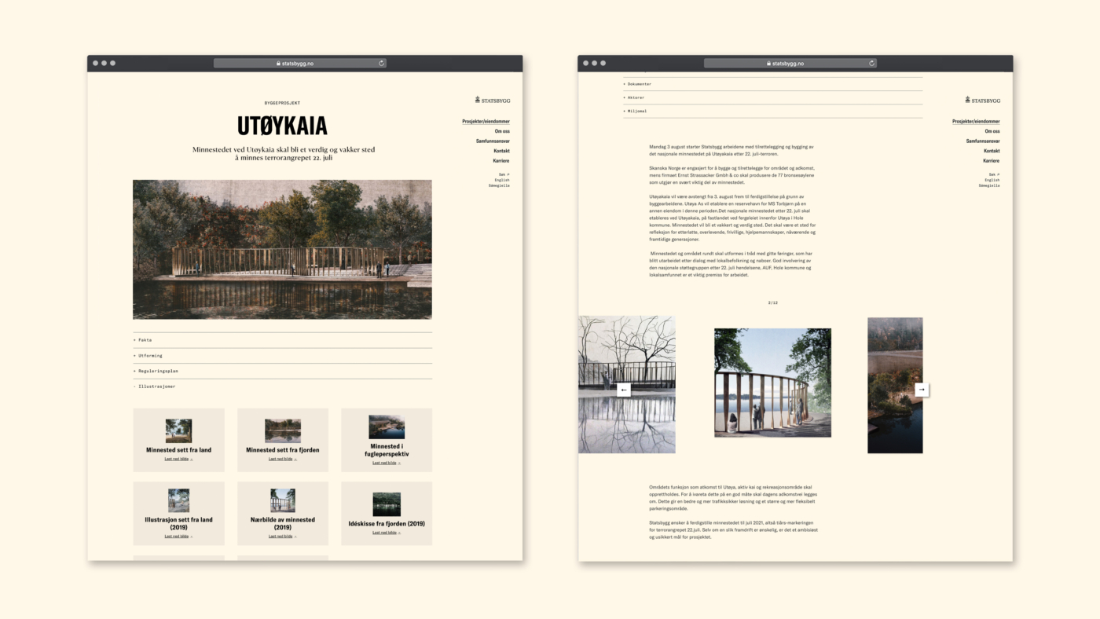Screen dimensions: 1100x619
Task: Go to next slide with right arrow
Action: click(922, 390)
